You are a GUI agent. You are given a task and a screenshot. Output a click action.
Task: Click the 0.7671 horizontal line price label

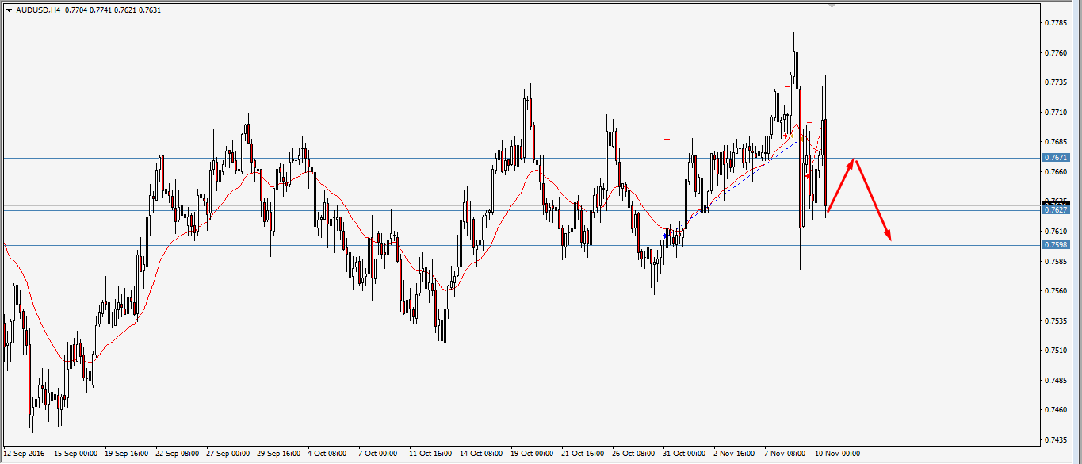pos(1056,158)
